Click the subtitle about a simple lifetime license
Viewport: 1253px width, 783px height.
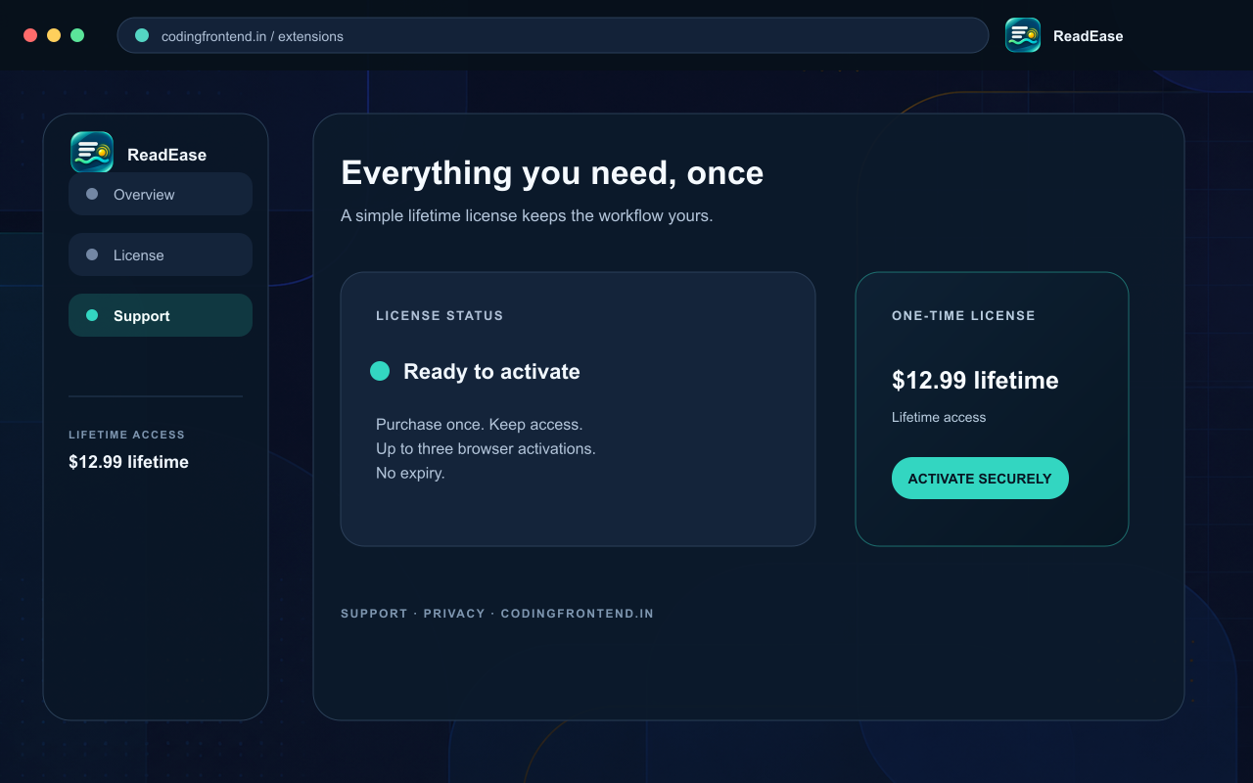(x=527, y=215)
